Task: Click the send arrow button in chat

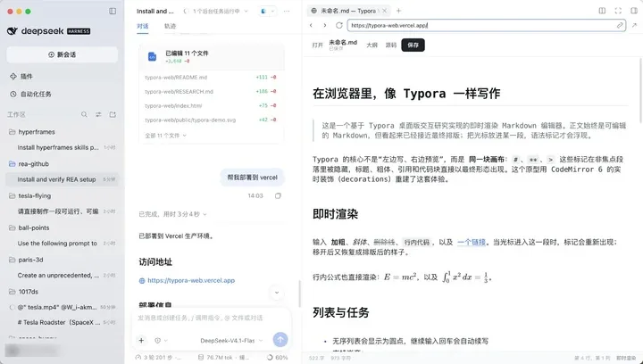Action: (280, 339)
